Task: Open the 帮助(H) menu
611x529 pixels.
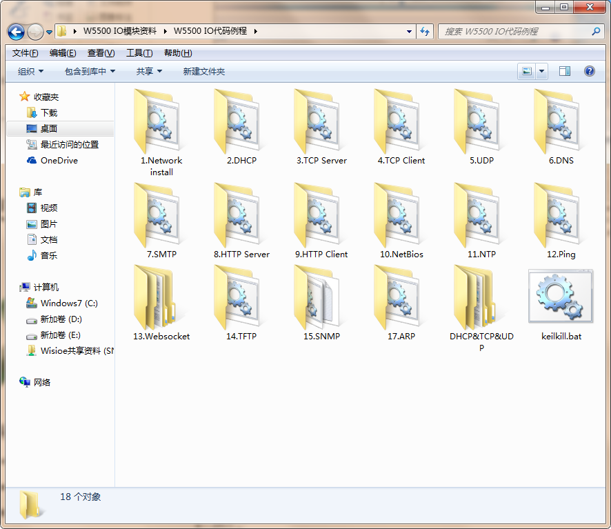Action: point(178,53)
